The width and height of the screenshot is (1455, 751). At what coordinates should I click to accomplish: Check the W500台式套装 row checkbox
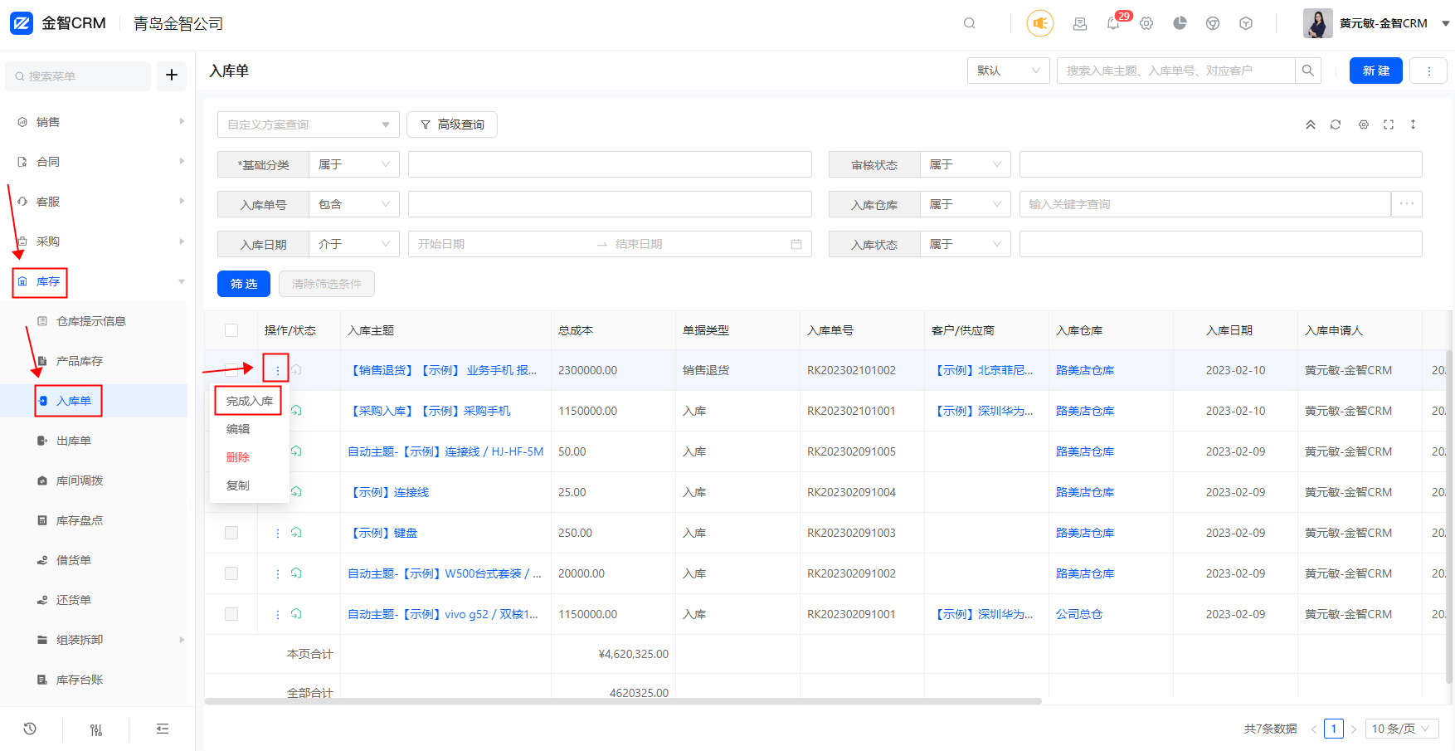231,573
